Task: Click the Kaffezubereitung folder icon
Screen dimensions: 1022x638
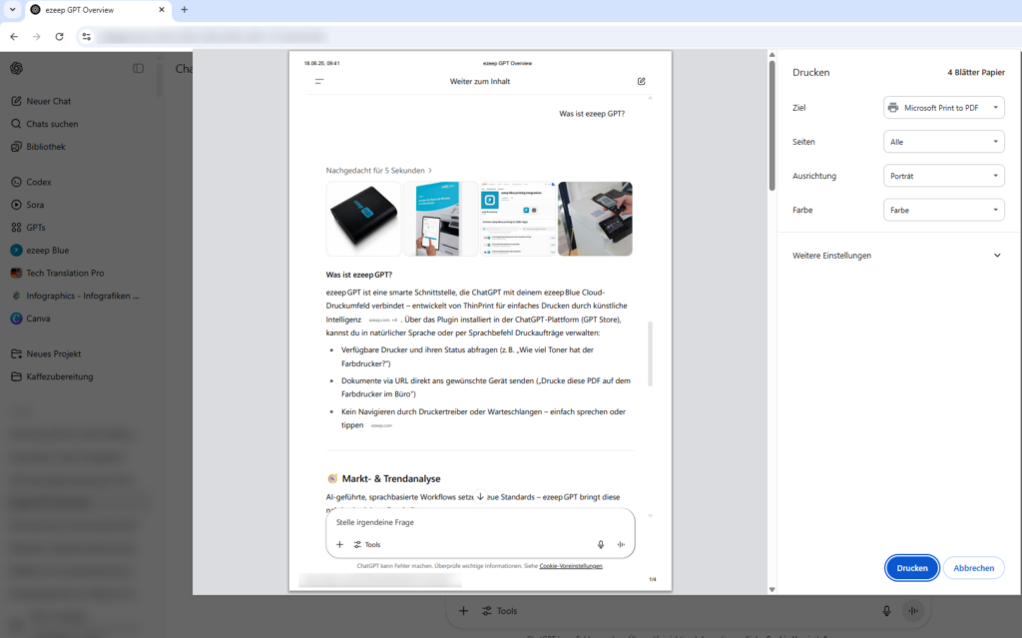Action: pyautogui.click(x=16, y=377)
